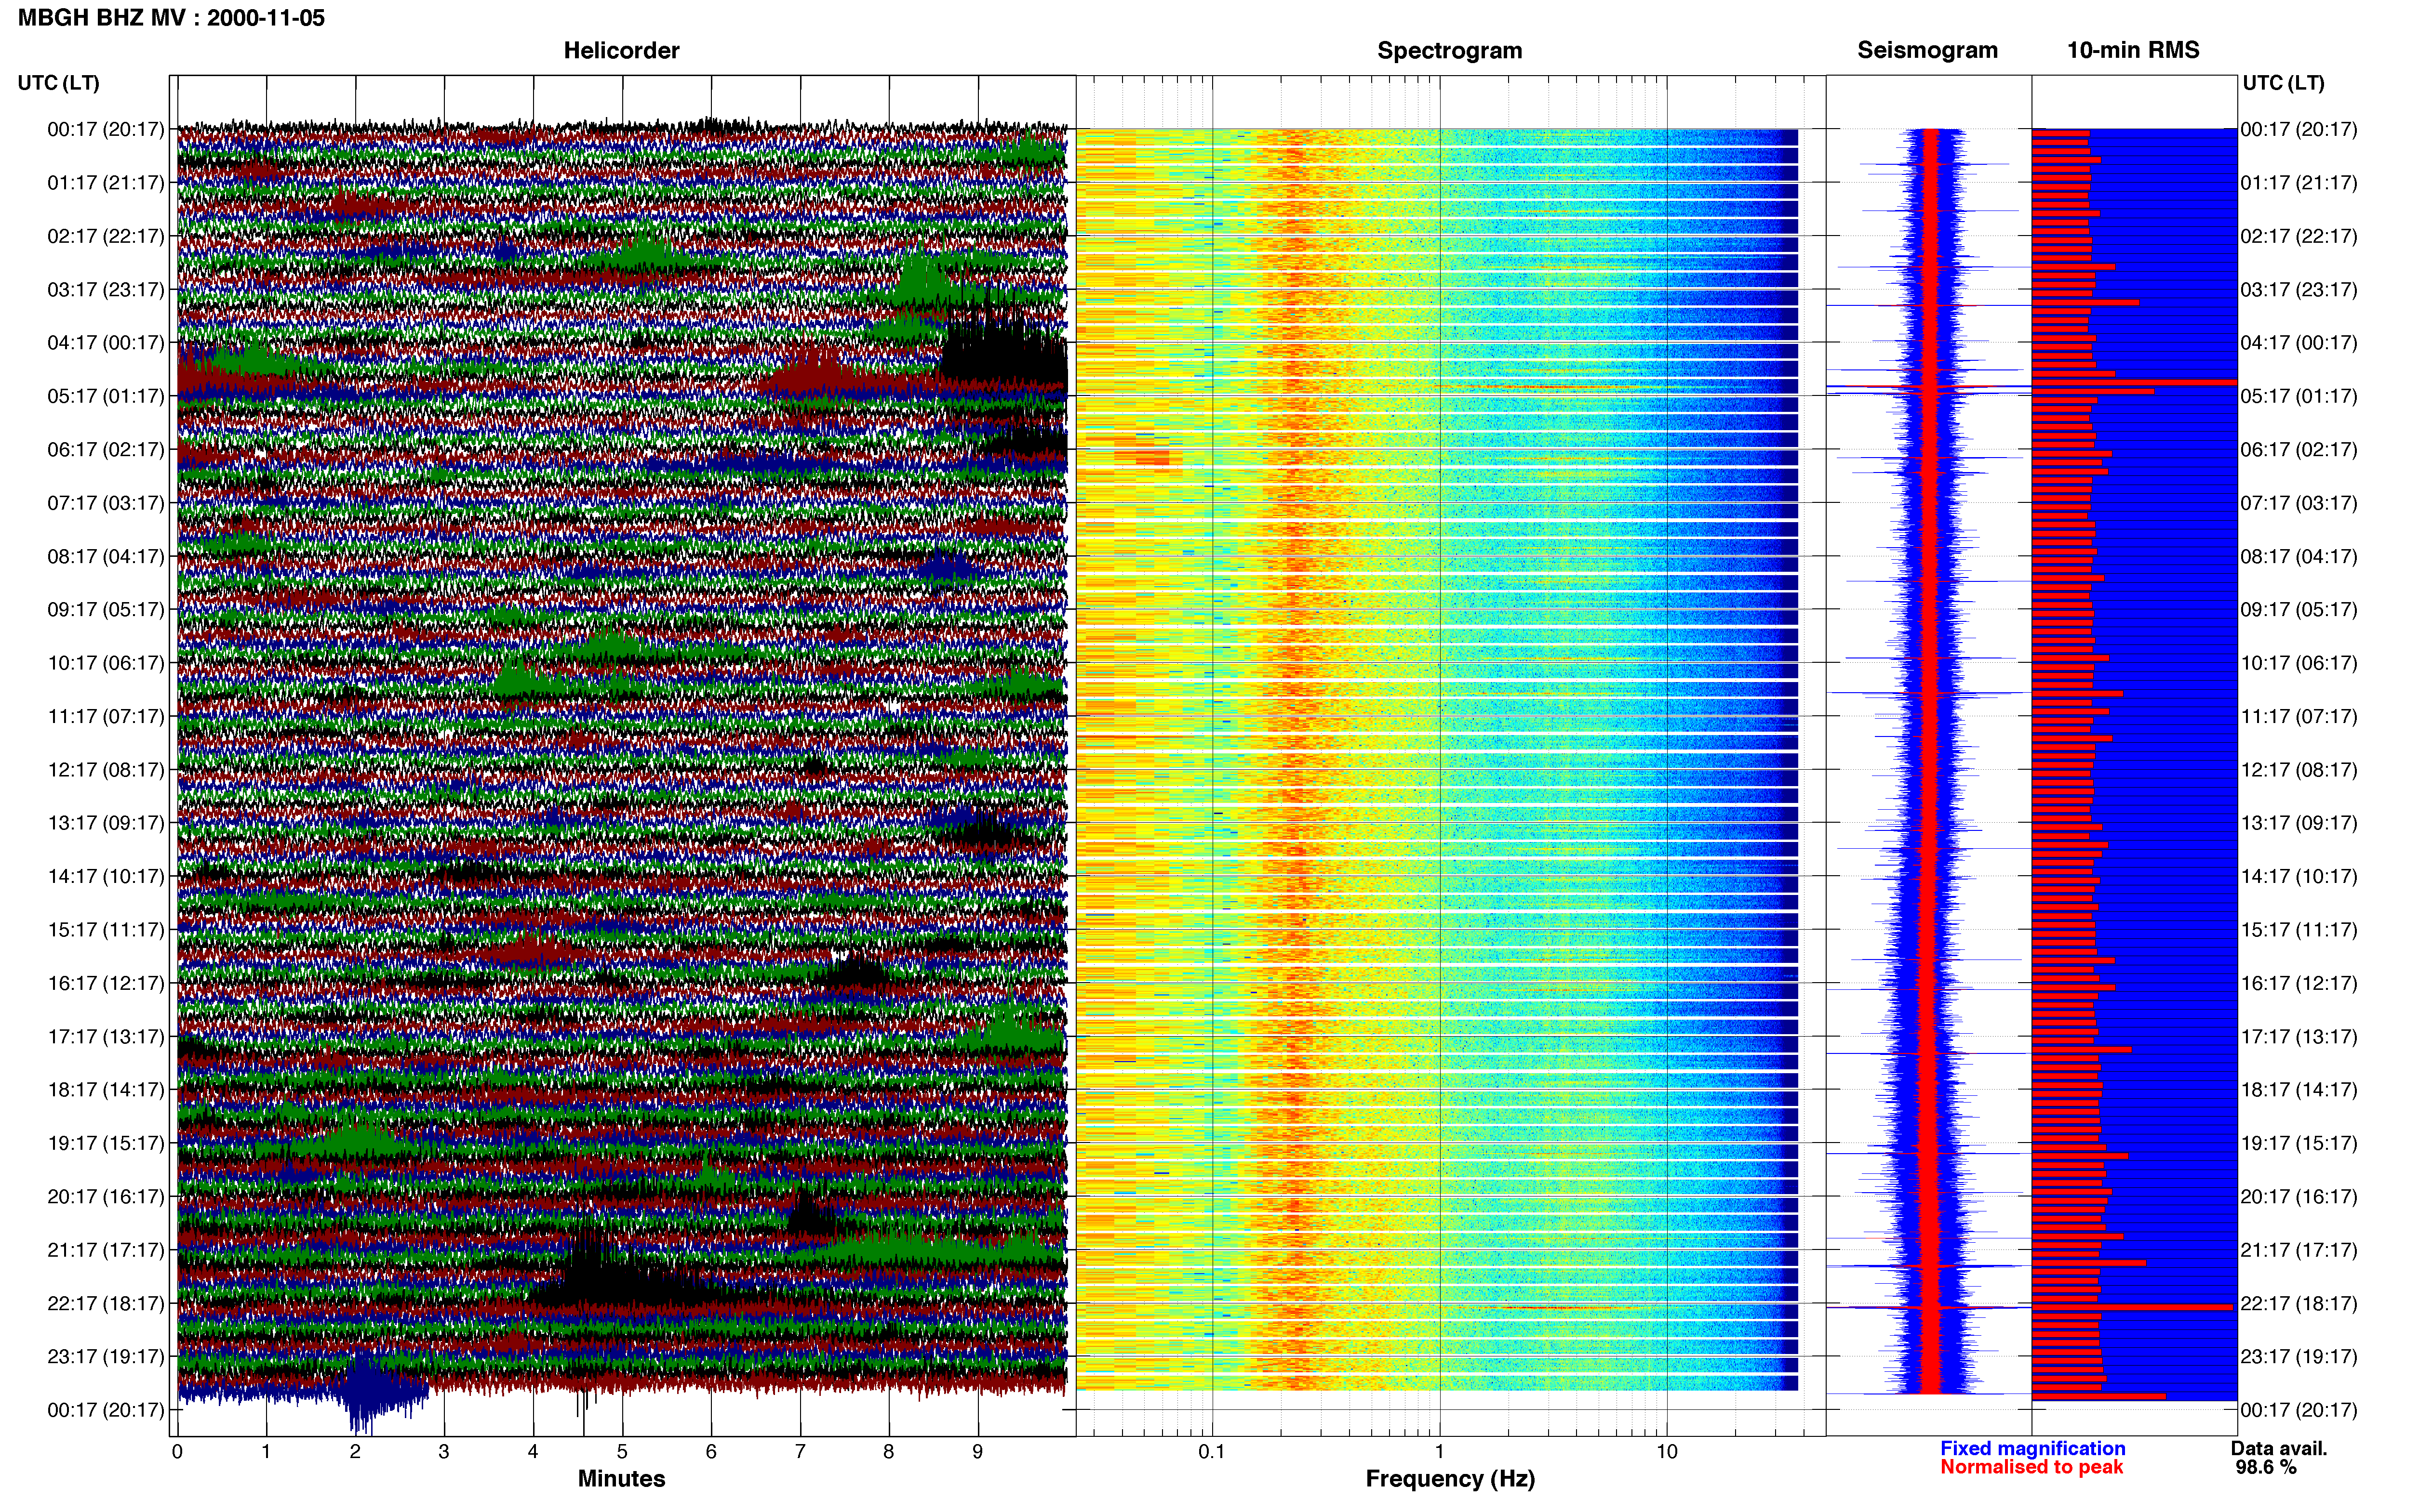Click the "Data avail." label
Screen dimensions: 2419x1512
pos(2279,1449)
